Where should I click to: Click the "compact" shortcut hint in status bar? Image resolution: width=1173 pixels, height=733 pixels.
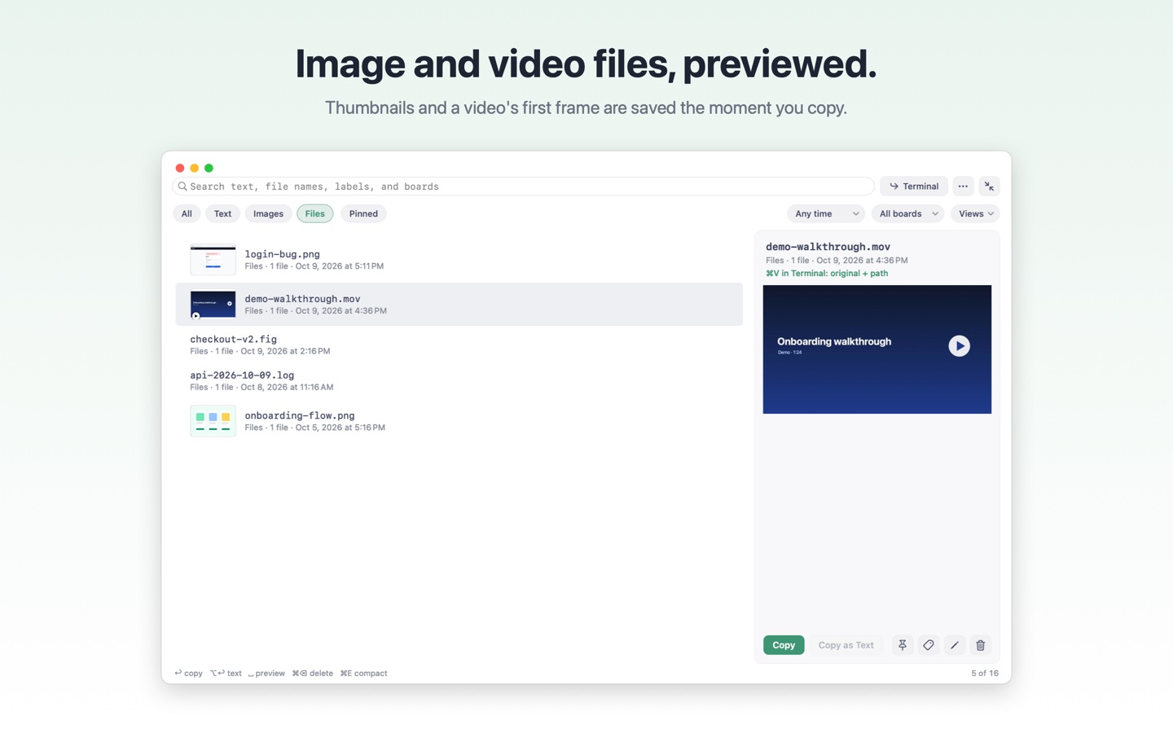point(363,674)
